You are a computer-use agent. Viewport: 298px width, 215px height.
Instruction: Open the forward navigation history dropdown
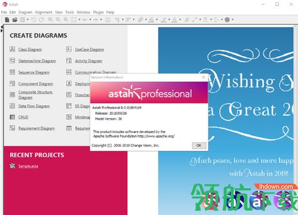tap(101, 20)
